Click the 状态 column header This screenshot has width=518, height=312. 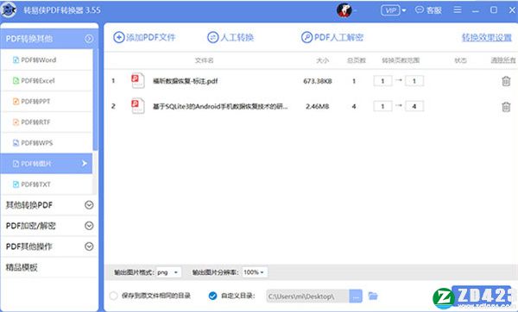(x=460, y=60)
